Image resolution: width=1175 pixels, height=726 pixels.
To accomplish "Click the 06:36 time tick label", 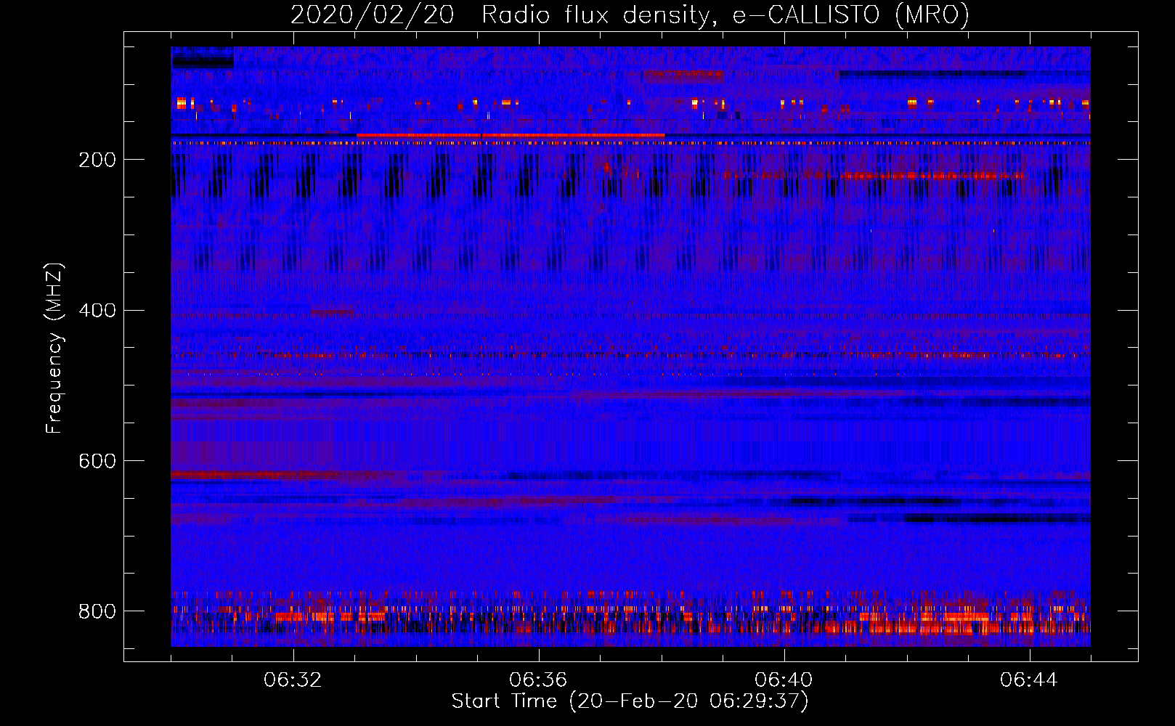I will pos(538,680).
